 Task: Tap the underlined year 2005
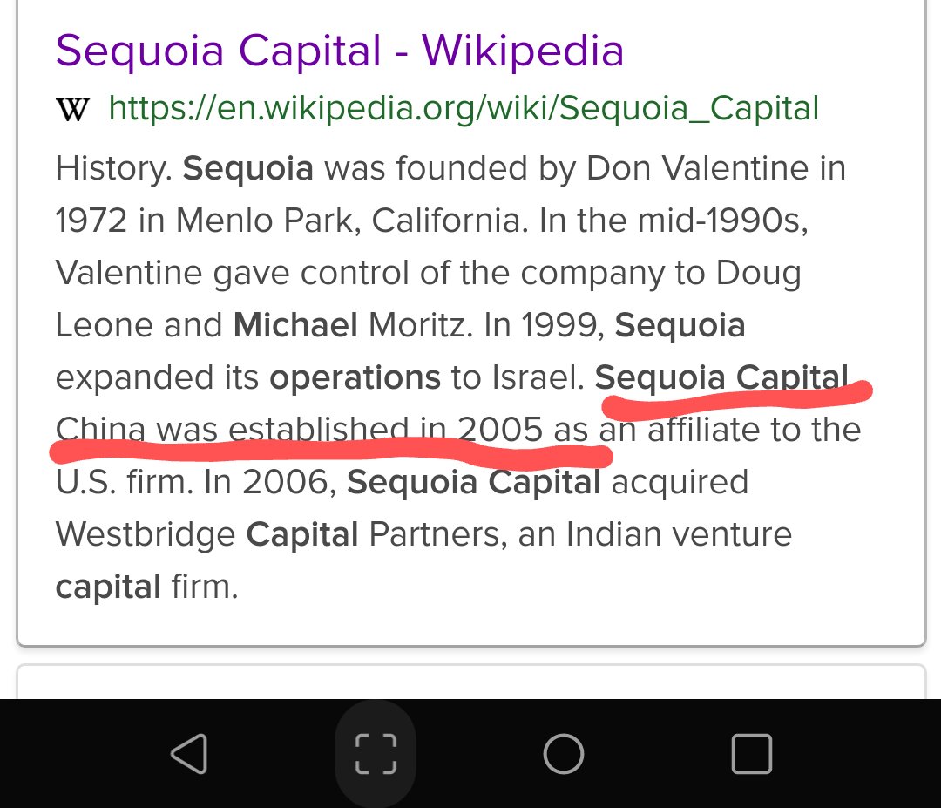tap(501, 430)
